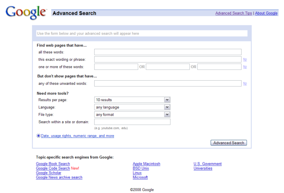Viewport: 284px width, 193px height.
Task: Click the 'Find web pages that have...' heading
Action: point(62,45)
